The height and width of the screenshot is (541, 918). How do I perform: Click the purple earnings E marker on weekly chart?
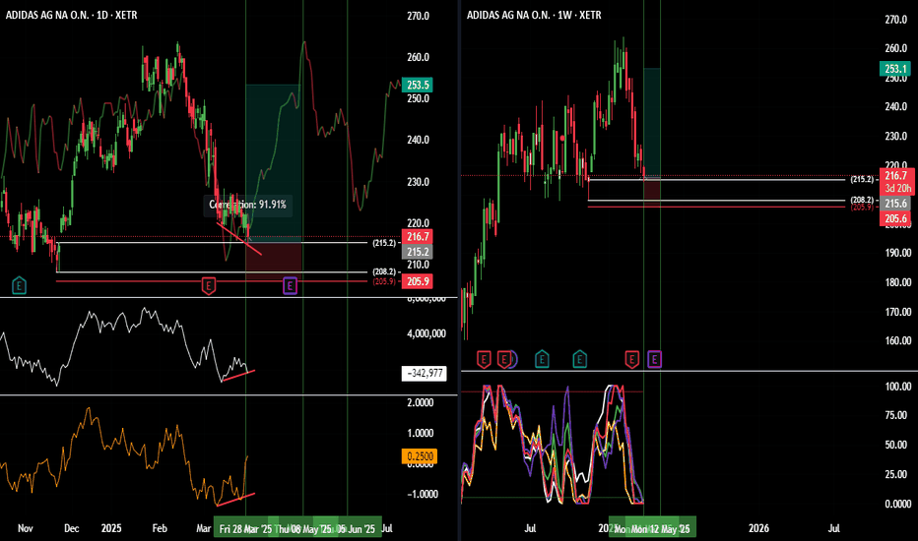(655, 359)
